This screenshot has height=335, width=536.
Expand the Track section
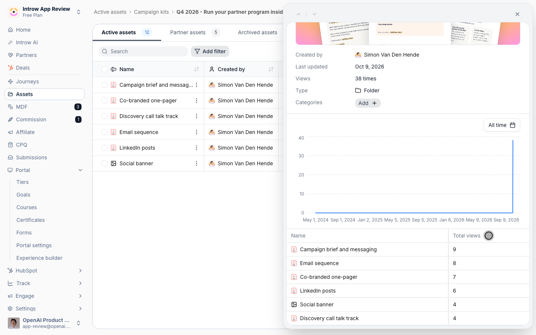[80, 283]
